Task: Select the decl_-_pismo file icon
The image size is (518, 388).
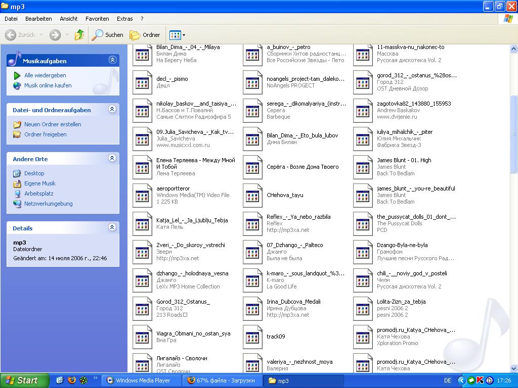Action: (x=142, y=82)
